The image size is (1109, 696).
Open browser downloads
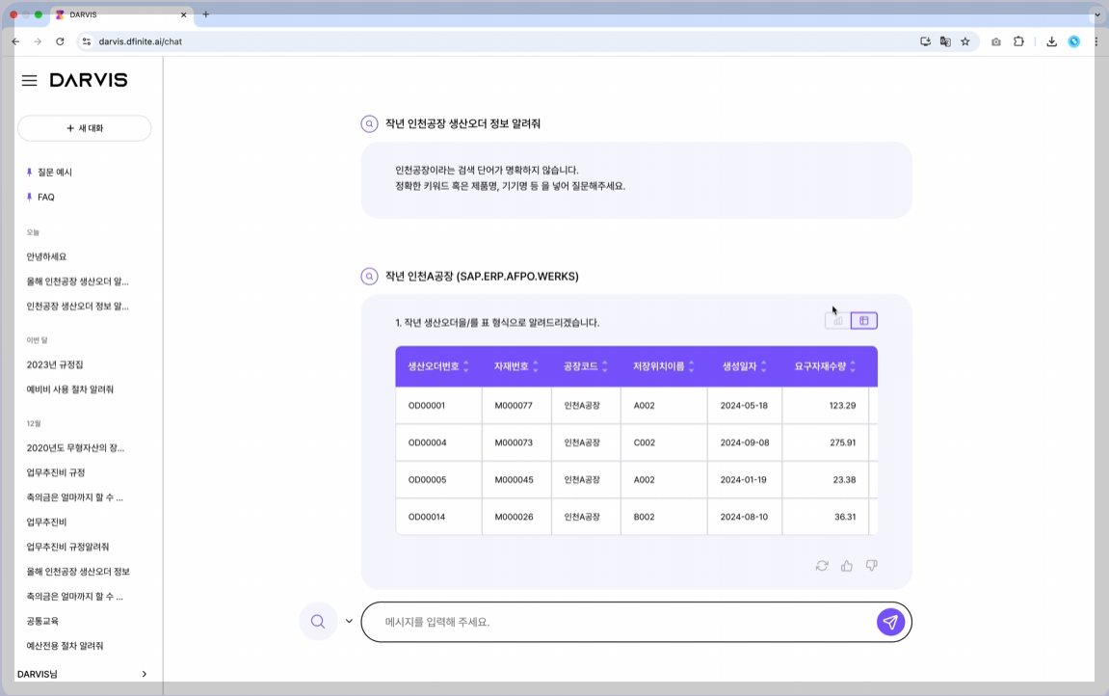pyautogui.click(x=1052, y=41)
